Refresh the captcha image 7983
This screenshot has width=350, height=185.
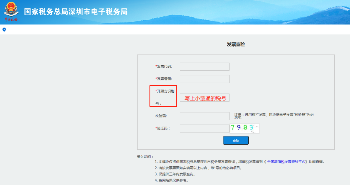click(x=245, y=129)
